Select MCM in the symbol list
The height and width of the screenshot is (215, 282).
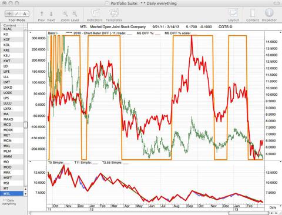click(x=12, y=140)
